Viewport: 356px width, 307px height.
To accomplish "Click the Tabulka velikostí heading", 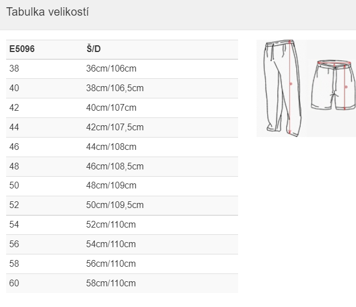I will point(48,12).
